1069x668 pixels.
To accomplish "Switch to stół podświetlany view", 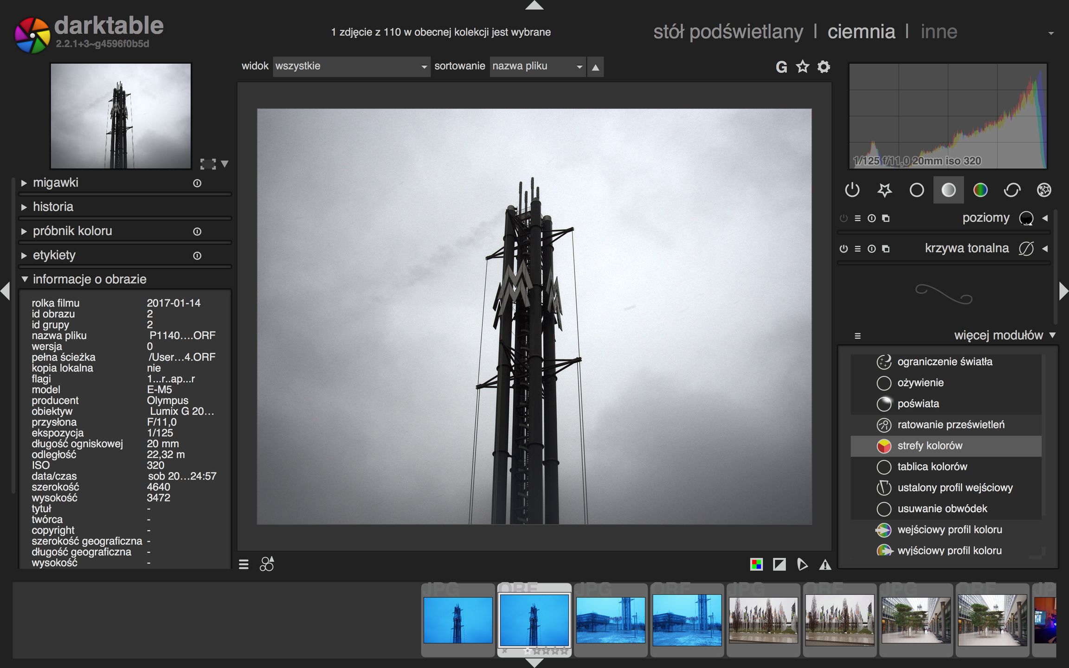I will [728, 32].
